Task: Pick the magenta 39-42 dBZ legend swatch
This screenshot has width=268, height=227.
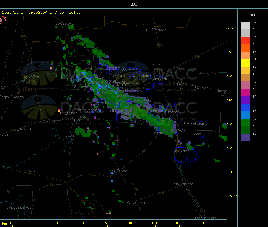Action: click(245, 92)
